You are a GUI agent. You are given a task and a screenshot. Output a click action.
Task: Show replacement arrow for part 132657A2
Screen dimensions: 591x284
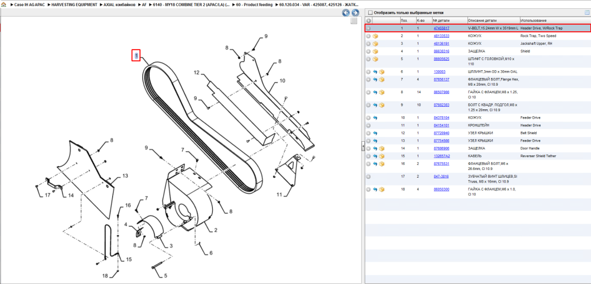tap(375, 156)
